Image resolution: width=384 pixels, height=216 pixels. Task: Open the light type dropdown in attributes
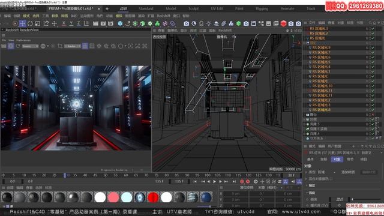pyautogui.click(x=326, y=172)
